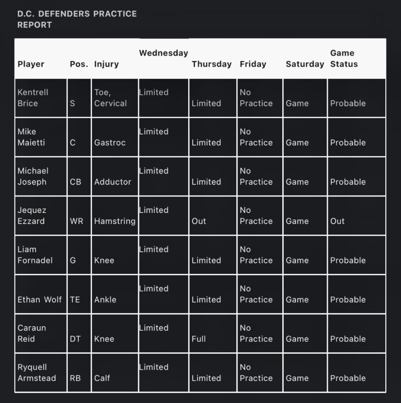Select Ryquell Armstead's Calf injury cell
401x403 pixels.
tap(102, 378)
